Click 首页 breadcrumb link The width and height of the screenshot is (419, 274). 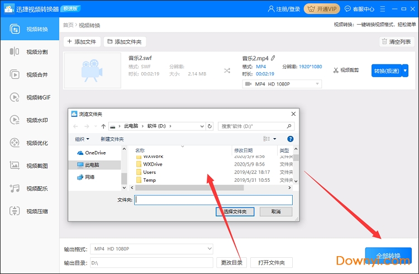(68, 25)
